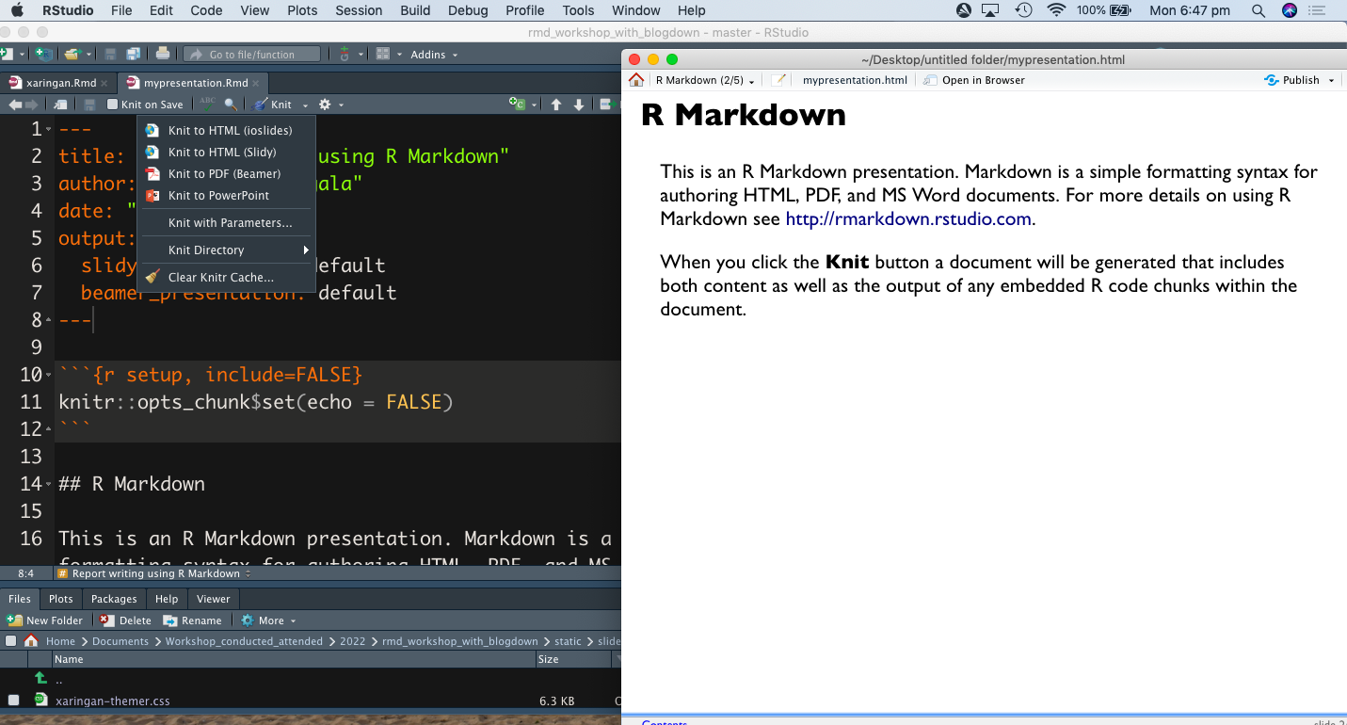Insert a new code chunk icon
The image size is (1347, 725).
pyautogui.click(x=518, y=105)
